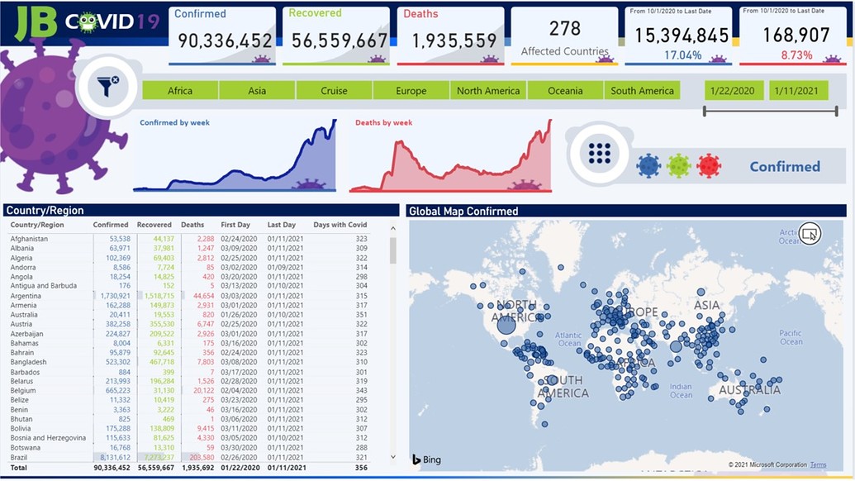Select the green Recovered virus icon
The image size is (855, 481).
pos(679,165)
